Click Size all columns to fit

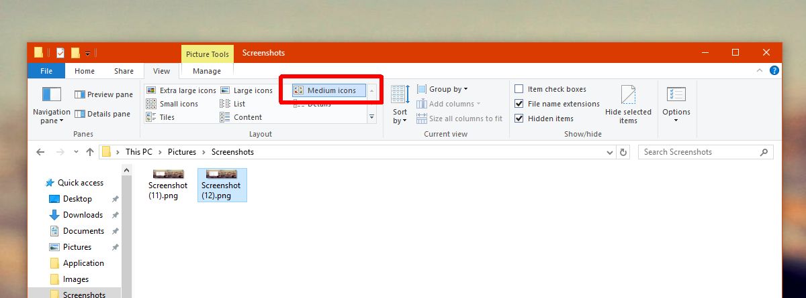tap(459, 119)
